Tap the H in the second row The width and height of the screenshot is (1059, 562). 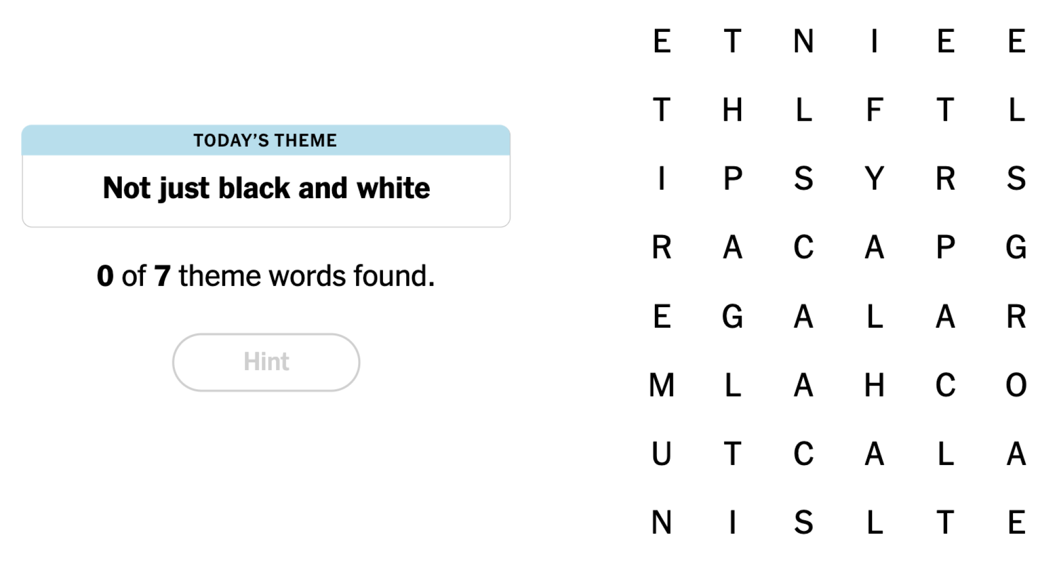click(x=732, y=110)
